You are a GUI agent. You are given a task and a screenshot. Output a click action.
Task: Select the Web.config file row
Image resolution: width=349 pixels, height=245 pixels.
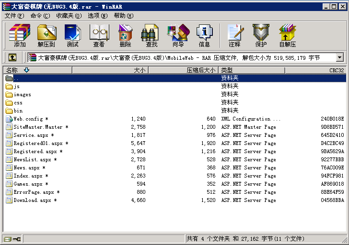point(28,119)
